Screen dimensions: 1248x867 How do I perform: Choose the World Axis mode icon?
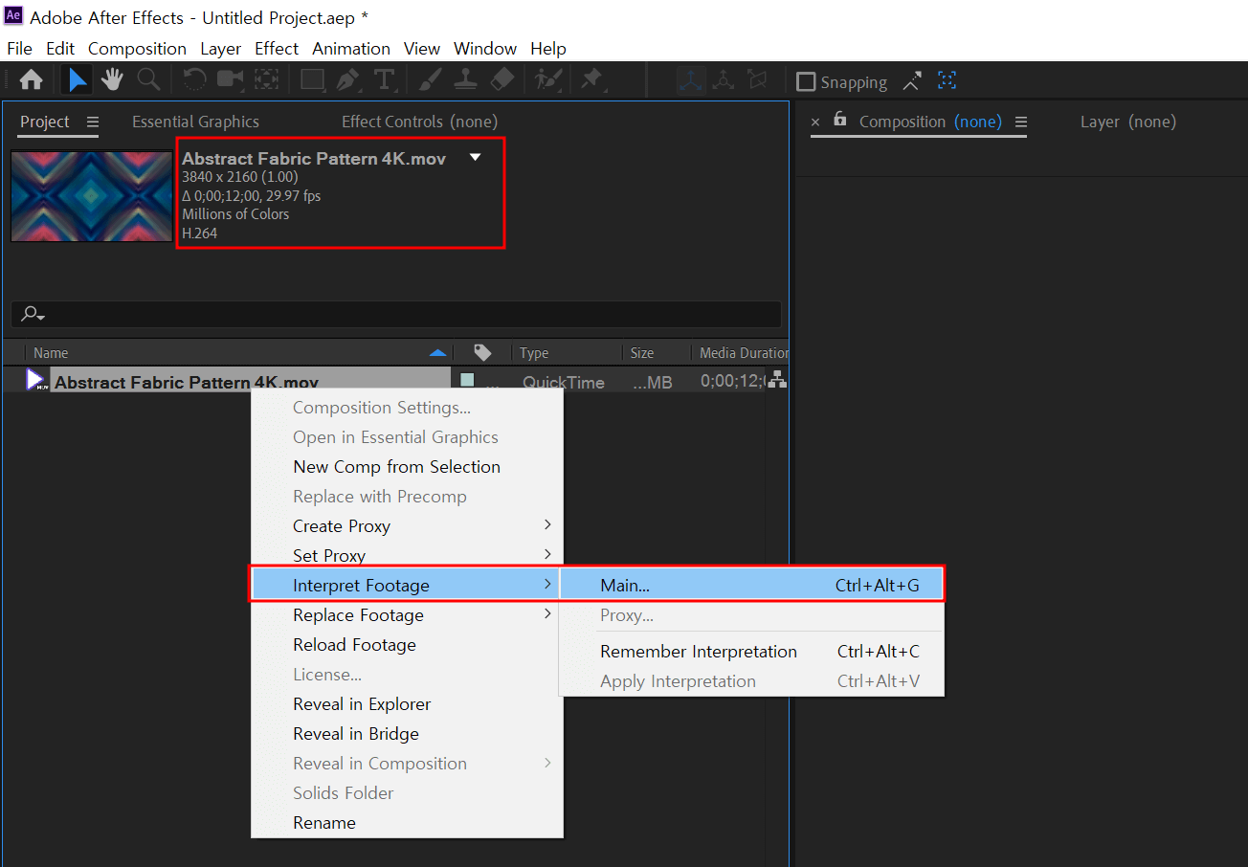tap(724, 81)
